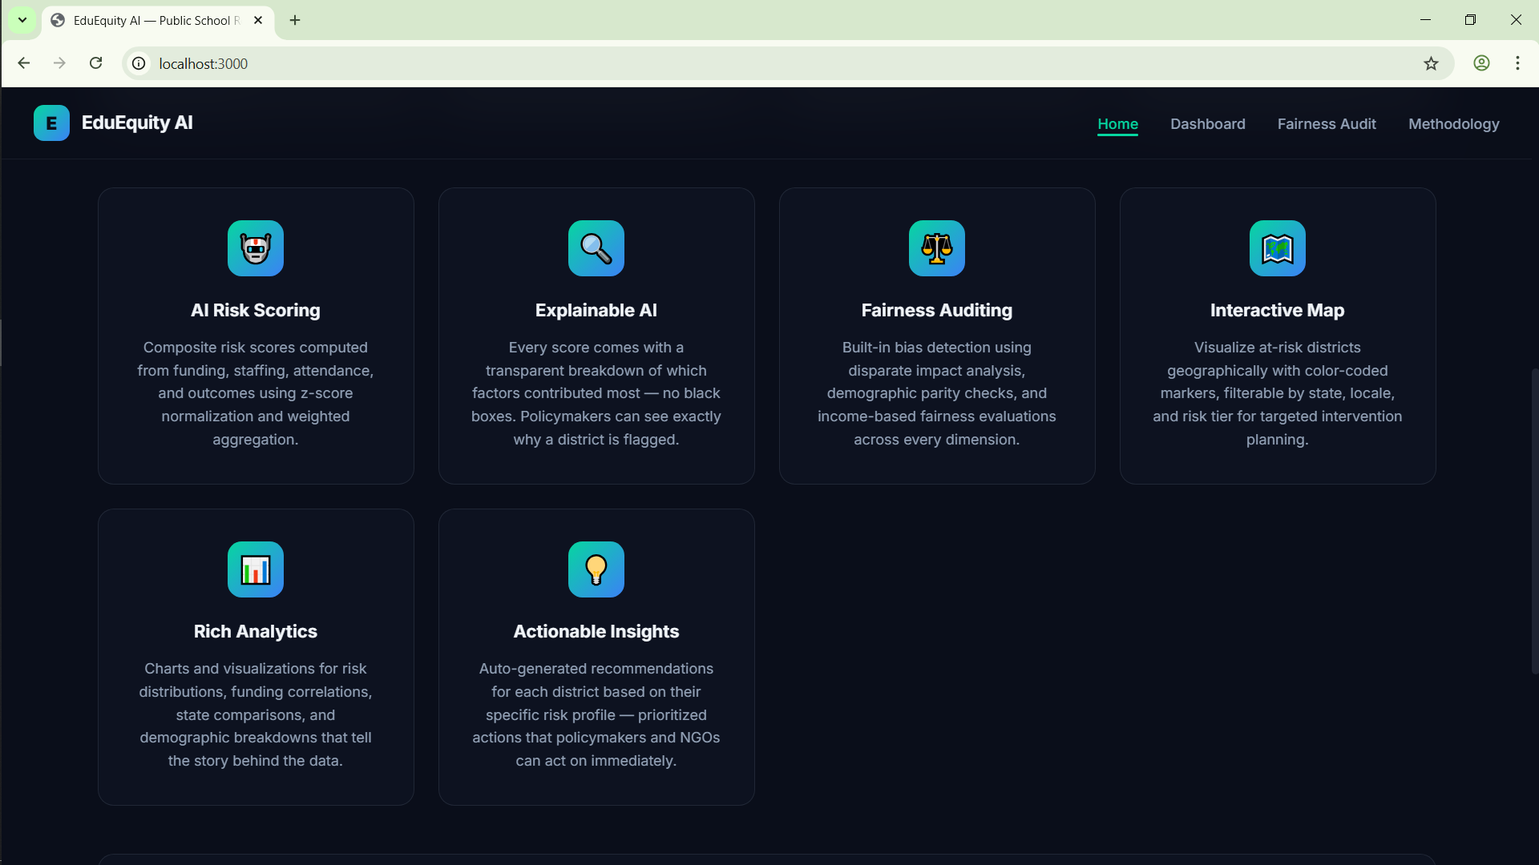Click the page vertical scrollbar thumb

(x=1534, y=521)
